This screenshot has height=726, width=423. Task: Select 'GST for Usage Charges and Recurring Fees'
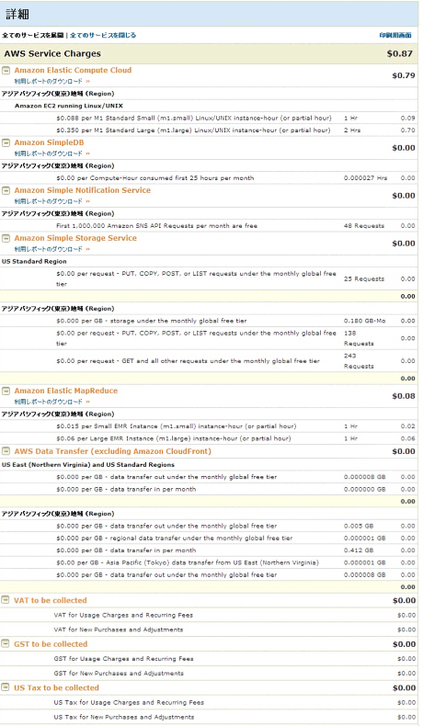[124, 659]
